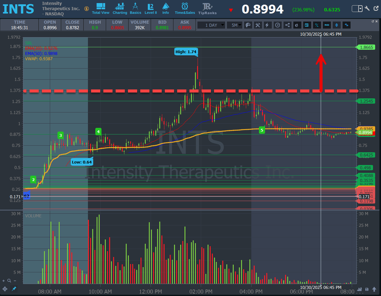This screenshot has width=381, height=296.
Task: Click the share chart icon
Action: tap(287, 25)
